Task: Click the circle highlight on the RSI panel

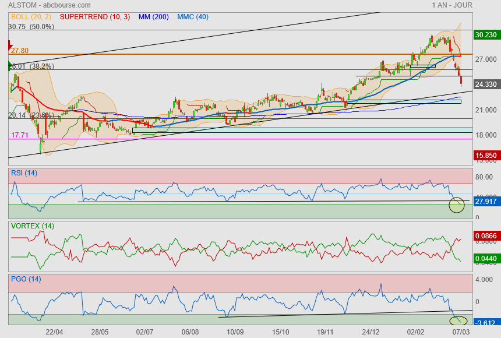Action: pyautogui.click(x=457, y=205)
